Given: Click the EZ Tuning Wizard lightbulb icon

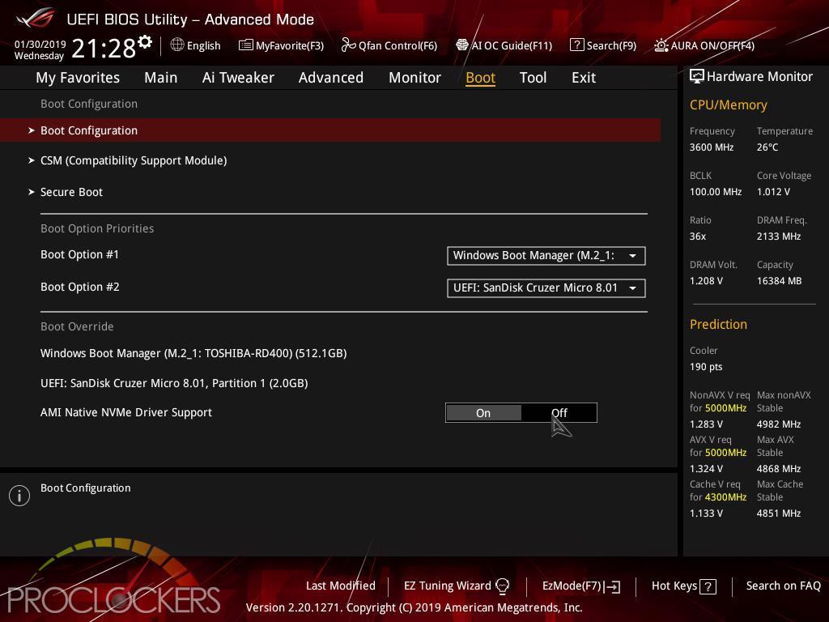Looking at the screenshot, I should pyautogui.click(x=502, y=586).
